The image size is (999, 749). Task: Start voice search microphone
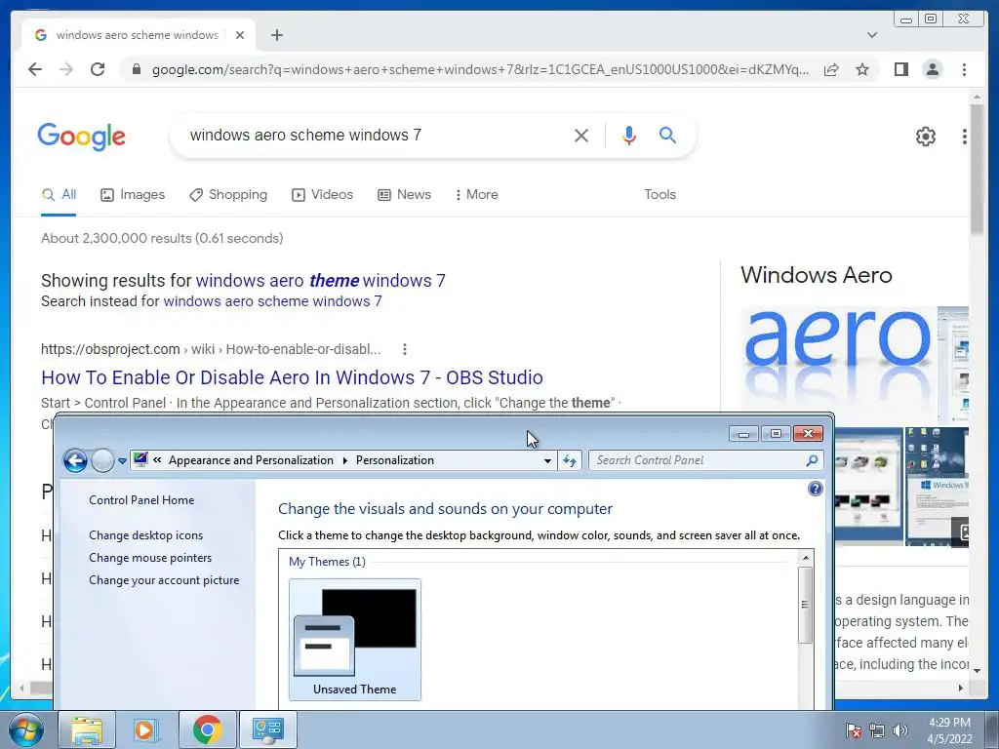coord(629,135)
